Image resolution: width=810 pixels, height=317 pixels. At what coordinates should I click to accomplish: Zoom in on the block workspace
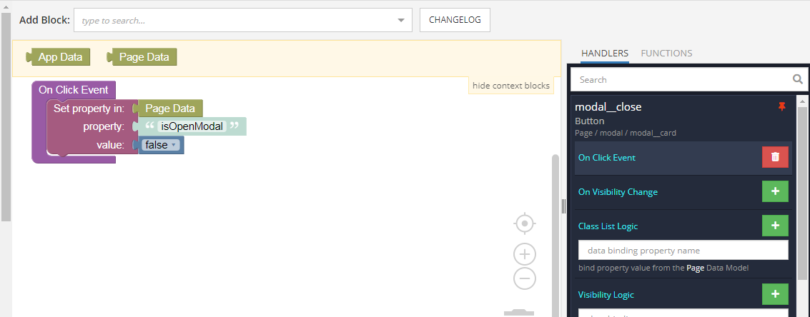click(525, 254)
